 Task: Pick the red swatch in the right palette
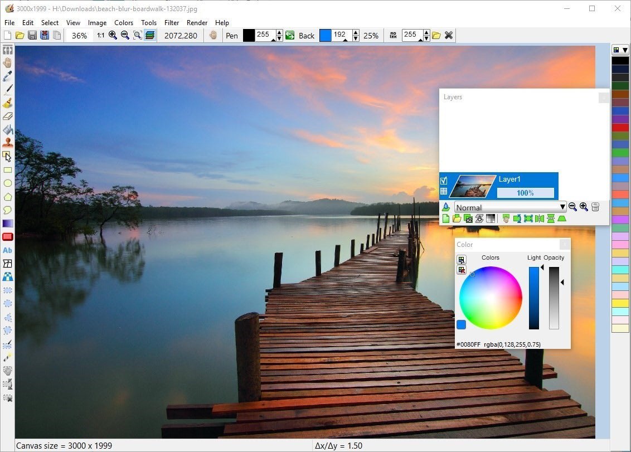(620, 128)
